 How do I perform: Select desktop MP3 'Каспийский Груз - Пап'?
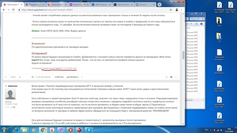[231, 7]
